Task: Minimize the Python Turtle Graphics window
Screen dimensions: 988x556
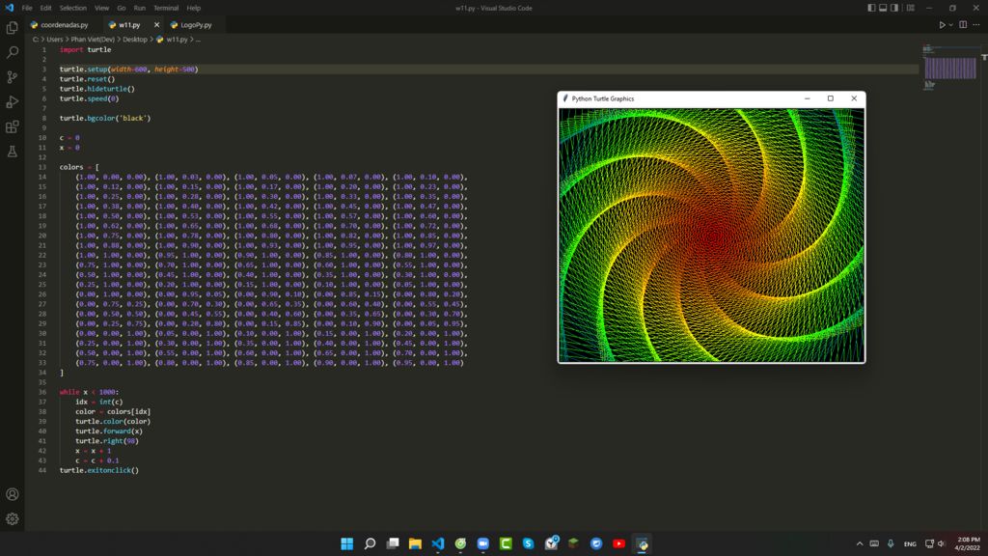Action: pos(808,98)
